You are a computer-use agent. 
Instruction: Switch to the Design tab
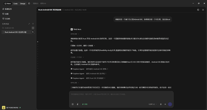[x=23, y=4]
